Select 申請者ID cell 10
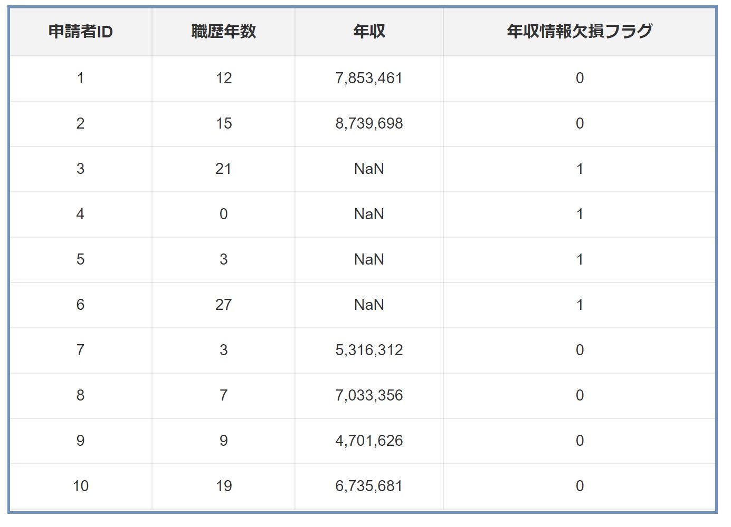Screen dimensions: 731x527 [80, 486]
